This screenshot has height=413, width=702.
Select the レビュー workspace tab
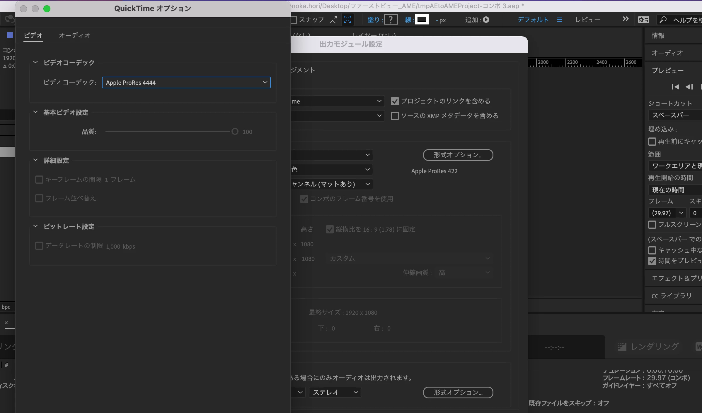588,20
